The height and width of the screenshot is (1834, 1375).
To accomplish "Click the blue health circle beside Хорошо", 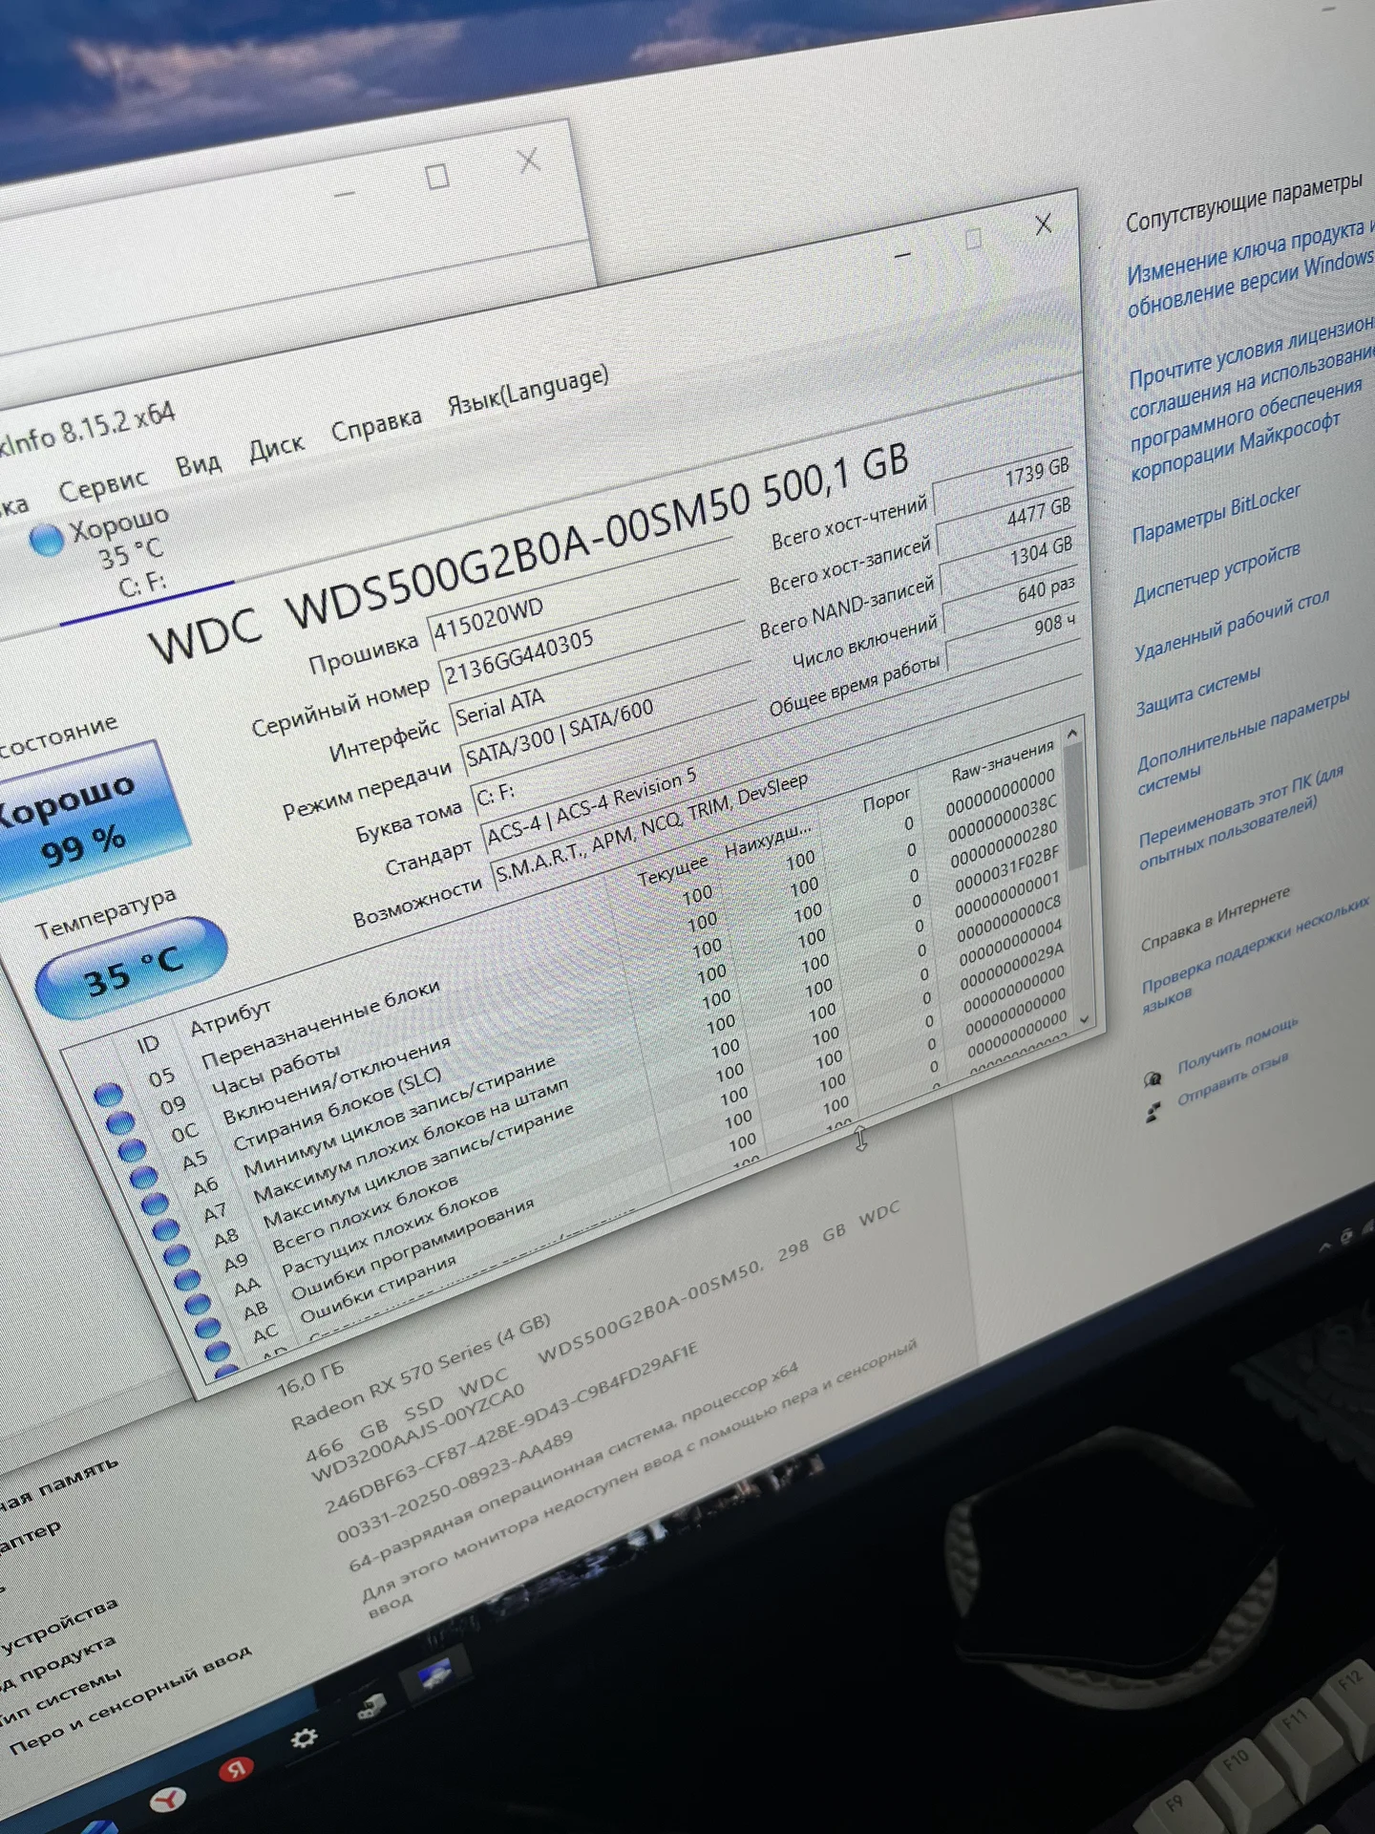I will [x=46, y=540].
